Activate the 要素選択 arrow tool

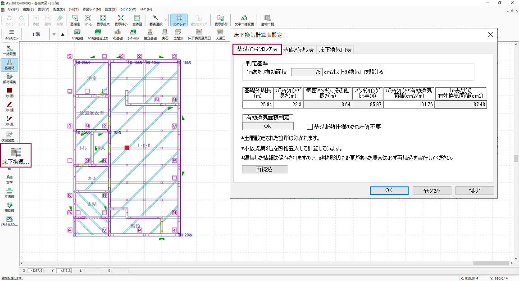click(x=155, y=20)
